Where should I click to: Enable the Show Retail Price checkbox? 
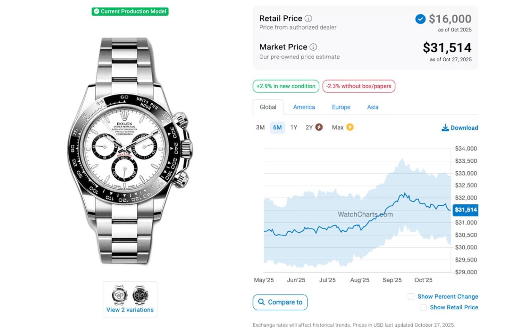423,307
